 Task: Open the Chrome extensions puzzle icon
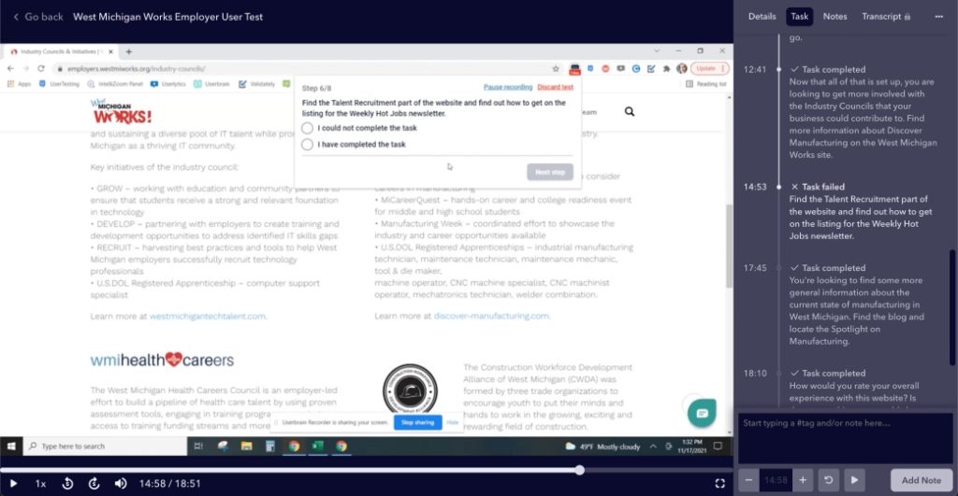(666, 68)
